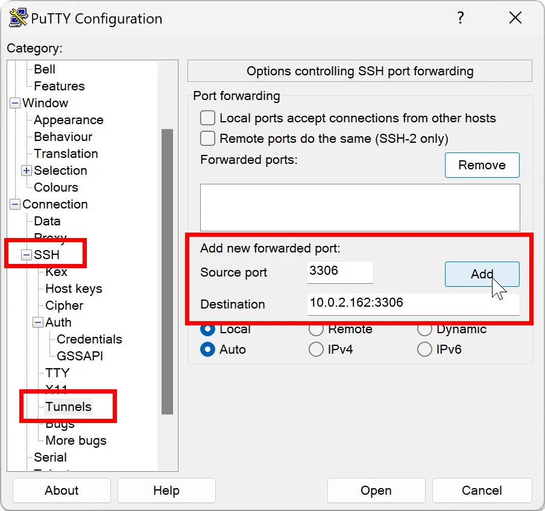Screen dimensions: 545x511
Task: Select the Dynamic radio button
Action: coord(424,330)
